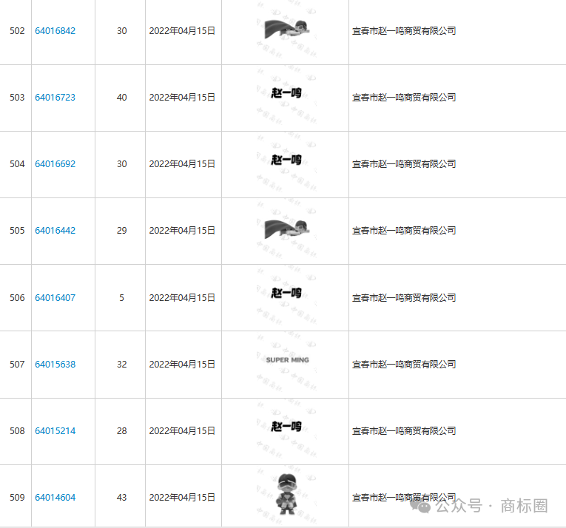Click class 43 in row 509
Screen dimensions: 566x528
point(121,498)
